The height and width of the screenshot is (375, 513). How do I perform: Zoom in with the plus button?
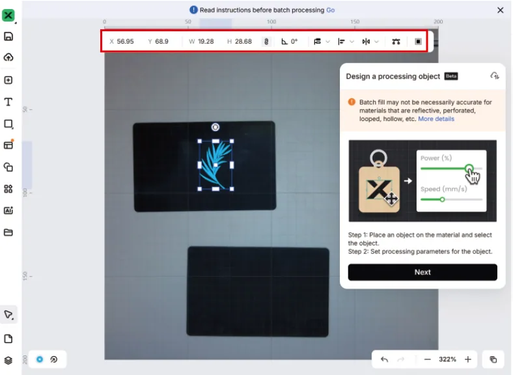coord(468,359)
